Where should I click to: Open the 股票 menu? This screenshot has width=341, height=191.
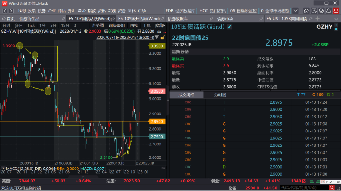tap(32, 11)
